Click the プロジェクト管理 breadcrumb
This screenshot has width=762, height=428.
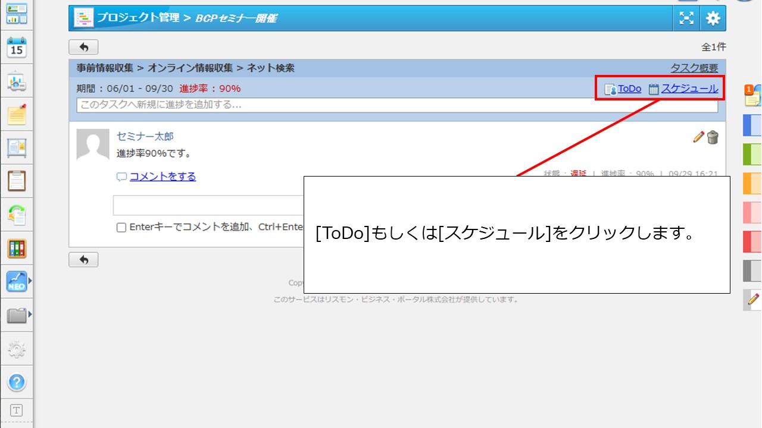(x=138, y=18)
